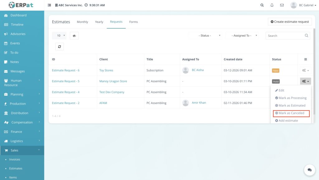Open Estimate Request - 4 link
The image size is (319, 180).
click(66, 92)
